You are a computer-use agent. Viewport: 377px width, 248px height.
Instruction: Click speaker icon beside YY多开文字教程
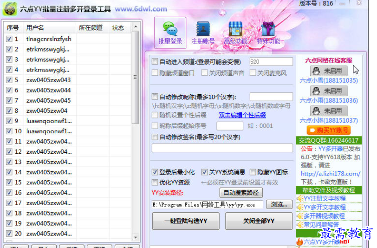pyautogui.click(x=299, y=207)
